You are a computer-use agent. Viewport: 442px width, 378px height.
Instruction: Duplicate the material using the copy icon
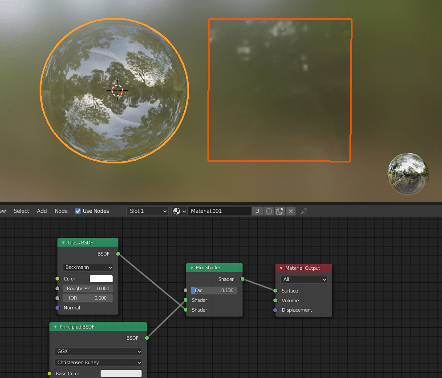click(280, 211)
